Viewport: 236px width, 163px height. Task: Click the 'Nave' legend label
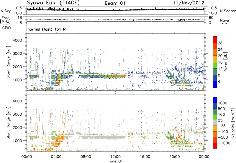224,20
